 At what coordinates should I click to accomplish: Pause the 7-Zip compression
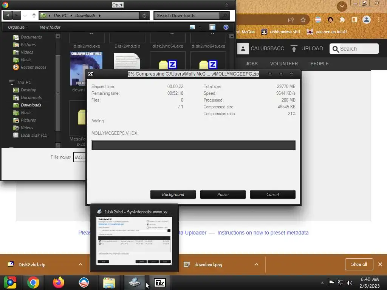pyautogui.click(x=223, y=194)
